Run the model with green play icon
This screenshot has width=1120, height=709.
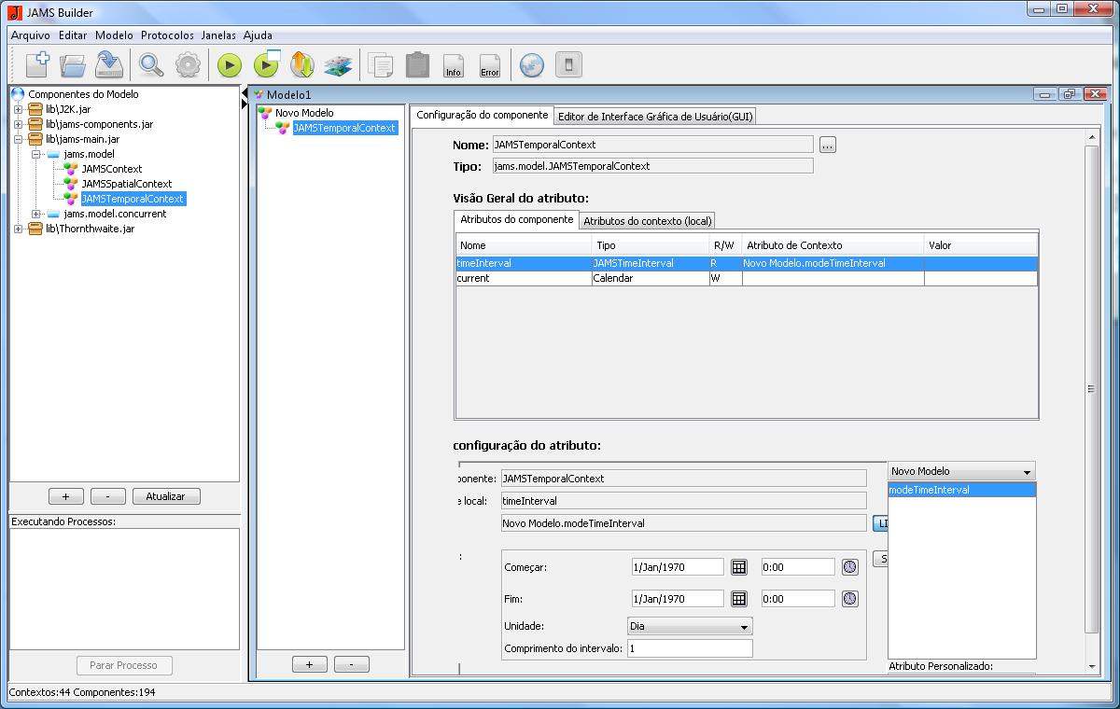230,65
